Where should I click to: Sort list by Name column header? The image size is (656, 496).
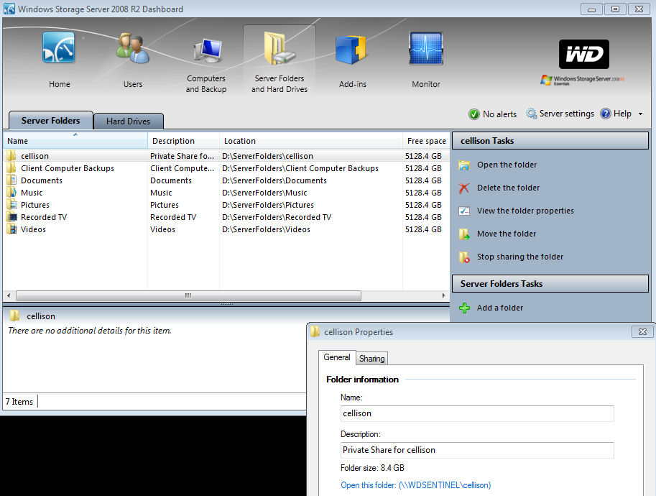[x=75, y=141]
